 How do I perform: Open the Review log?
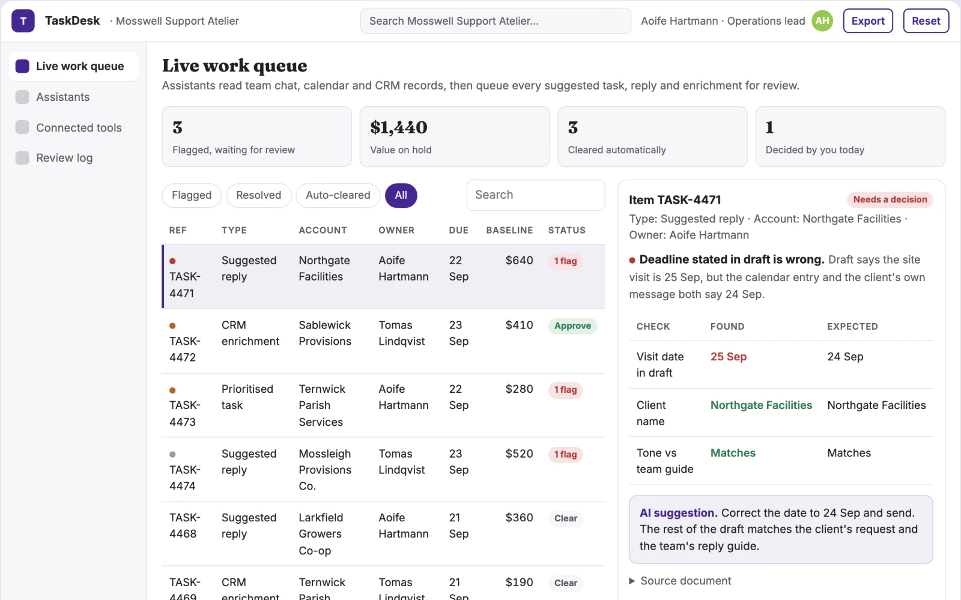[x=73, y=158]
